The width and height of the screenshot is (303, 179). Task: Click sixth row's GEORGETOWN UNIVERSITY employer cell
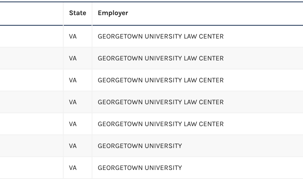140,146
